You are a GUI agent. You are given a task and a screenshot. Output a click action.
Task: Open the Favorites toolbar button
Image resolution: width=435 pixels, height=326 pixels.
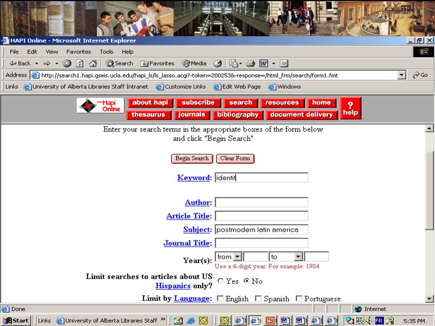(157, 63)
